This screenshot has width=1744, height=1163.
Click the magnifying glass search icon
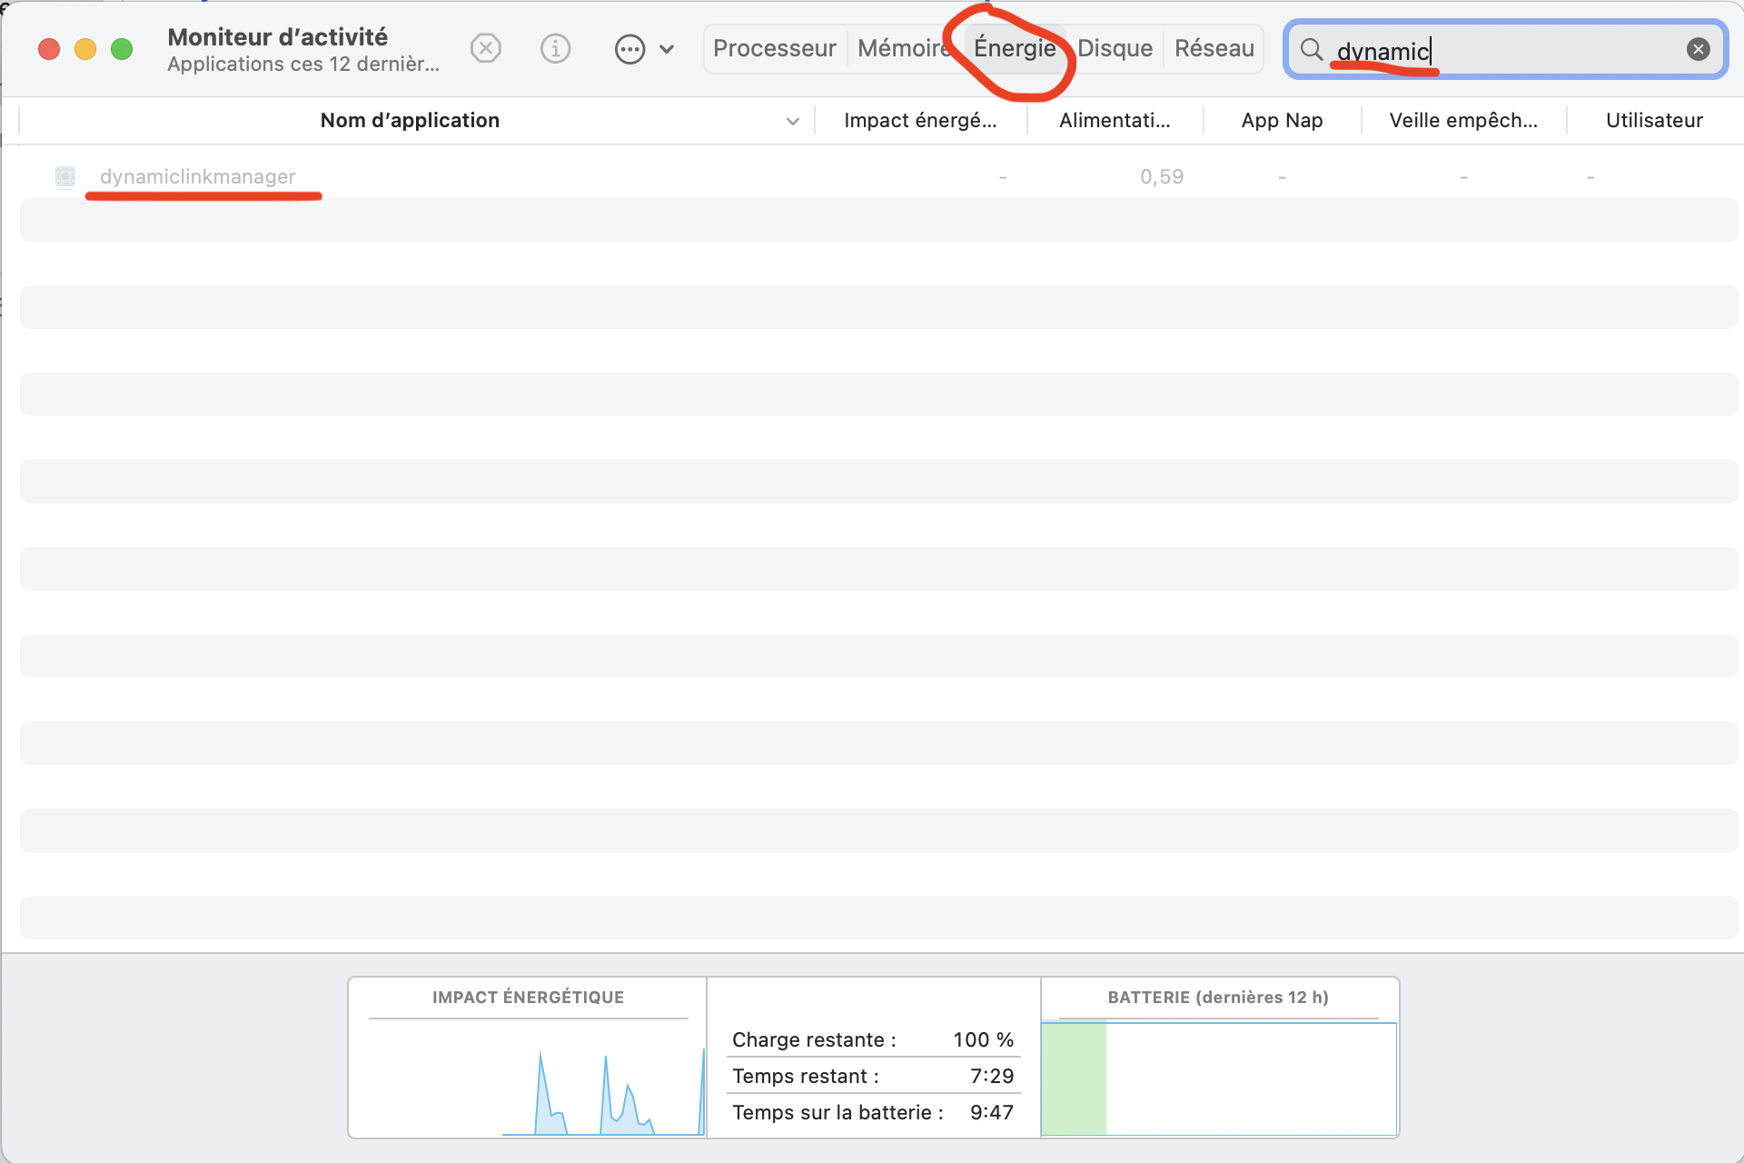[1312, 49]
